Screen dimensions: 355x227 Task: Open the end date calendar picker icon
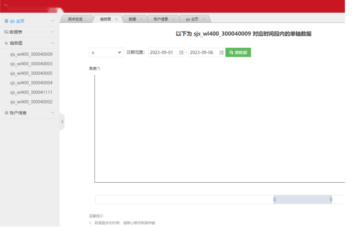(x=221, y=52)
